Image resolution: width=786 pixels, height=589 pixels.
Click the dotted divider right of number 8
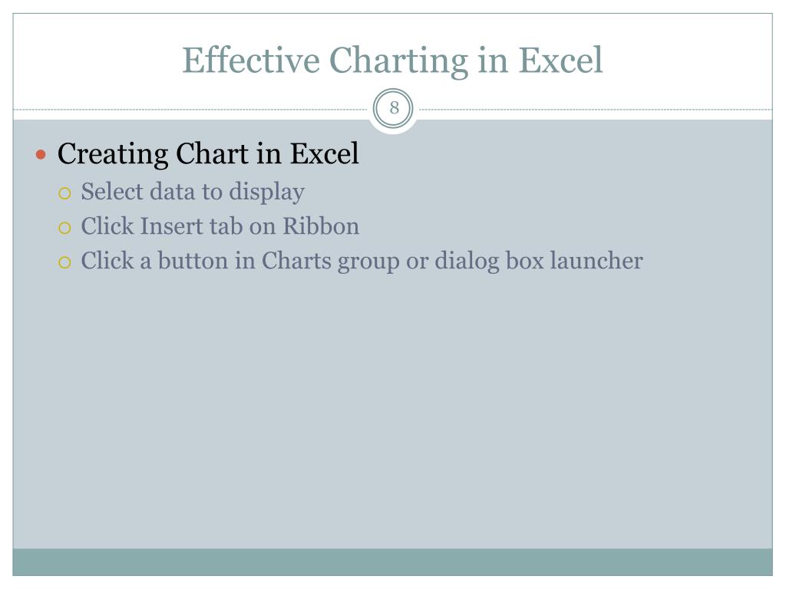(596, 109)
